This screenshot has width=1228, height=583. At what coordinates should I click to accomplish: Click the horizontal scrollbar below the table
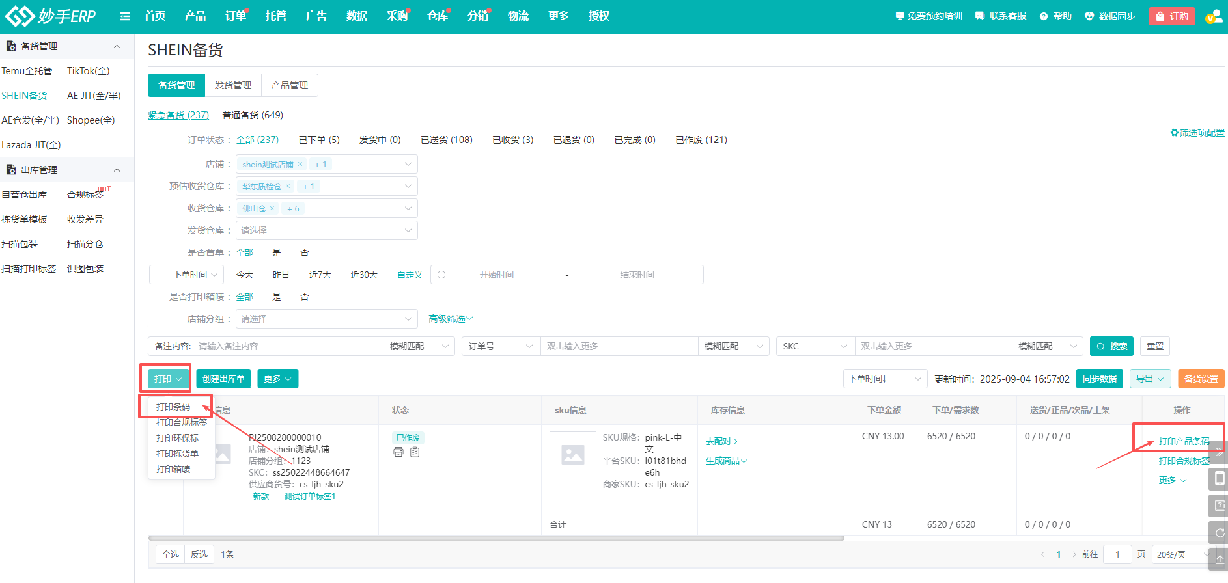[x=496, y=538]
